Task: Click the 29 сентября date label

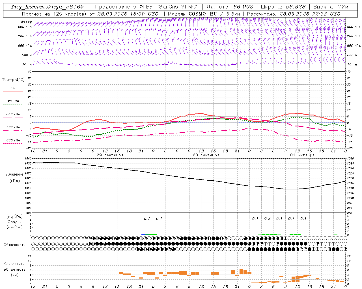Action: coord(110,155)
